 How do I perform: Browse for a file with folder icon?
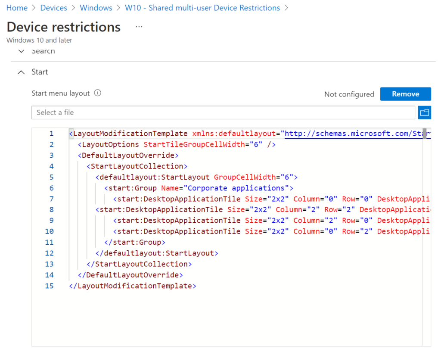pyautogui.click(x=425, y=112)
